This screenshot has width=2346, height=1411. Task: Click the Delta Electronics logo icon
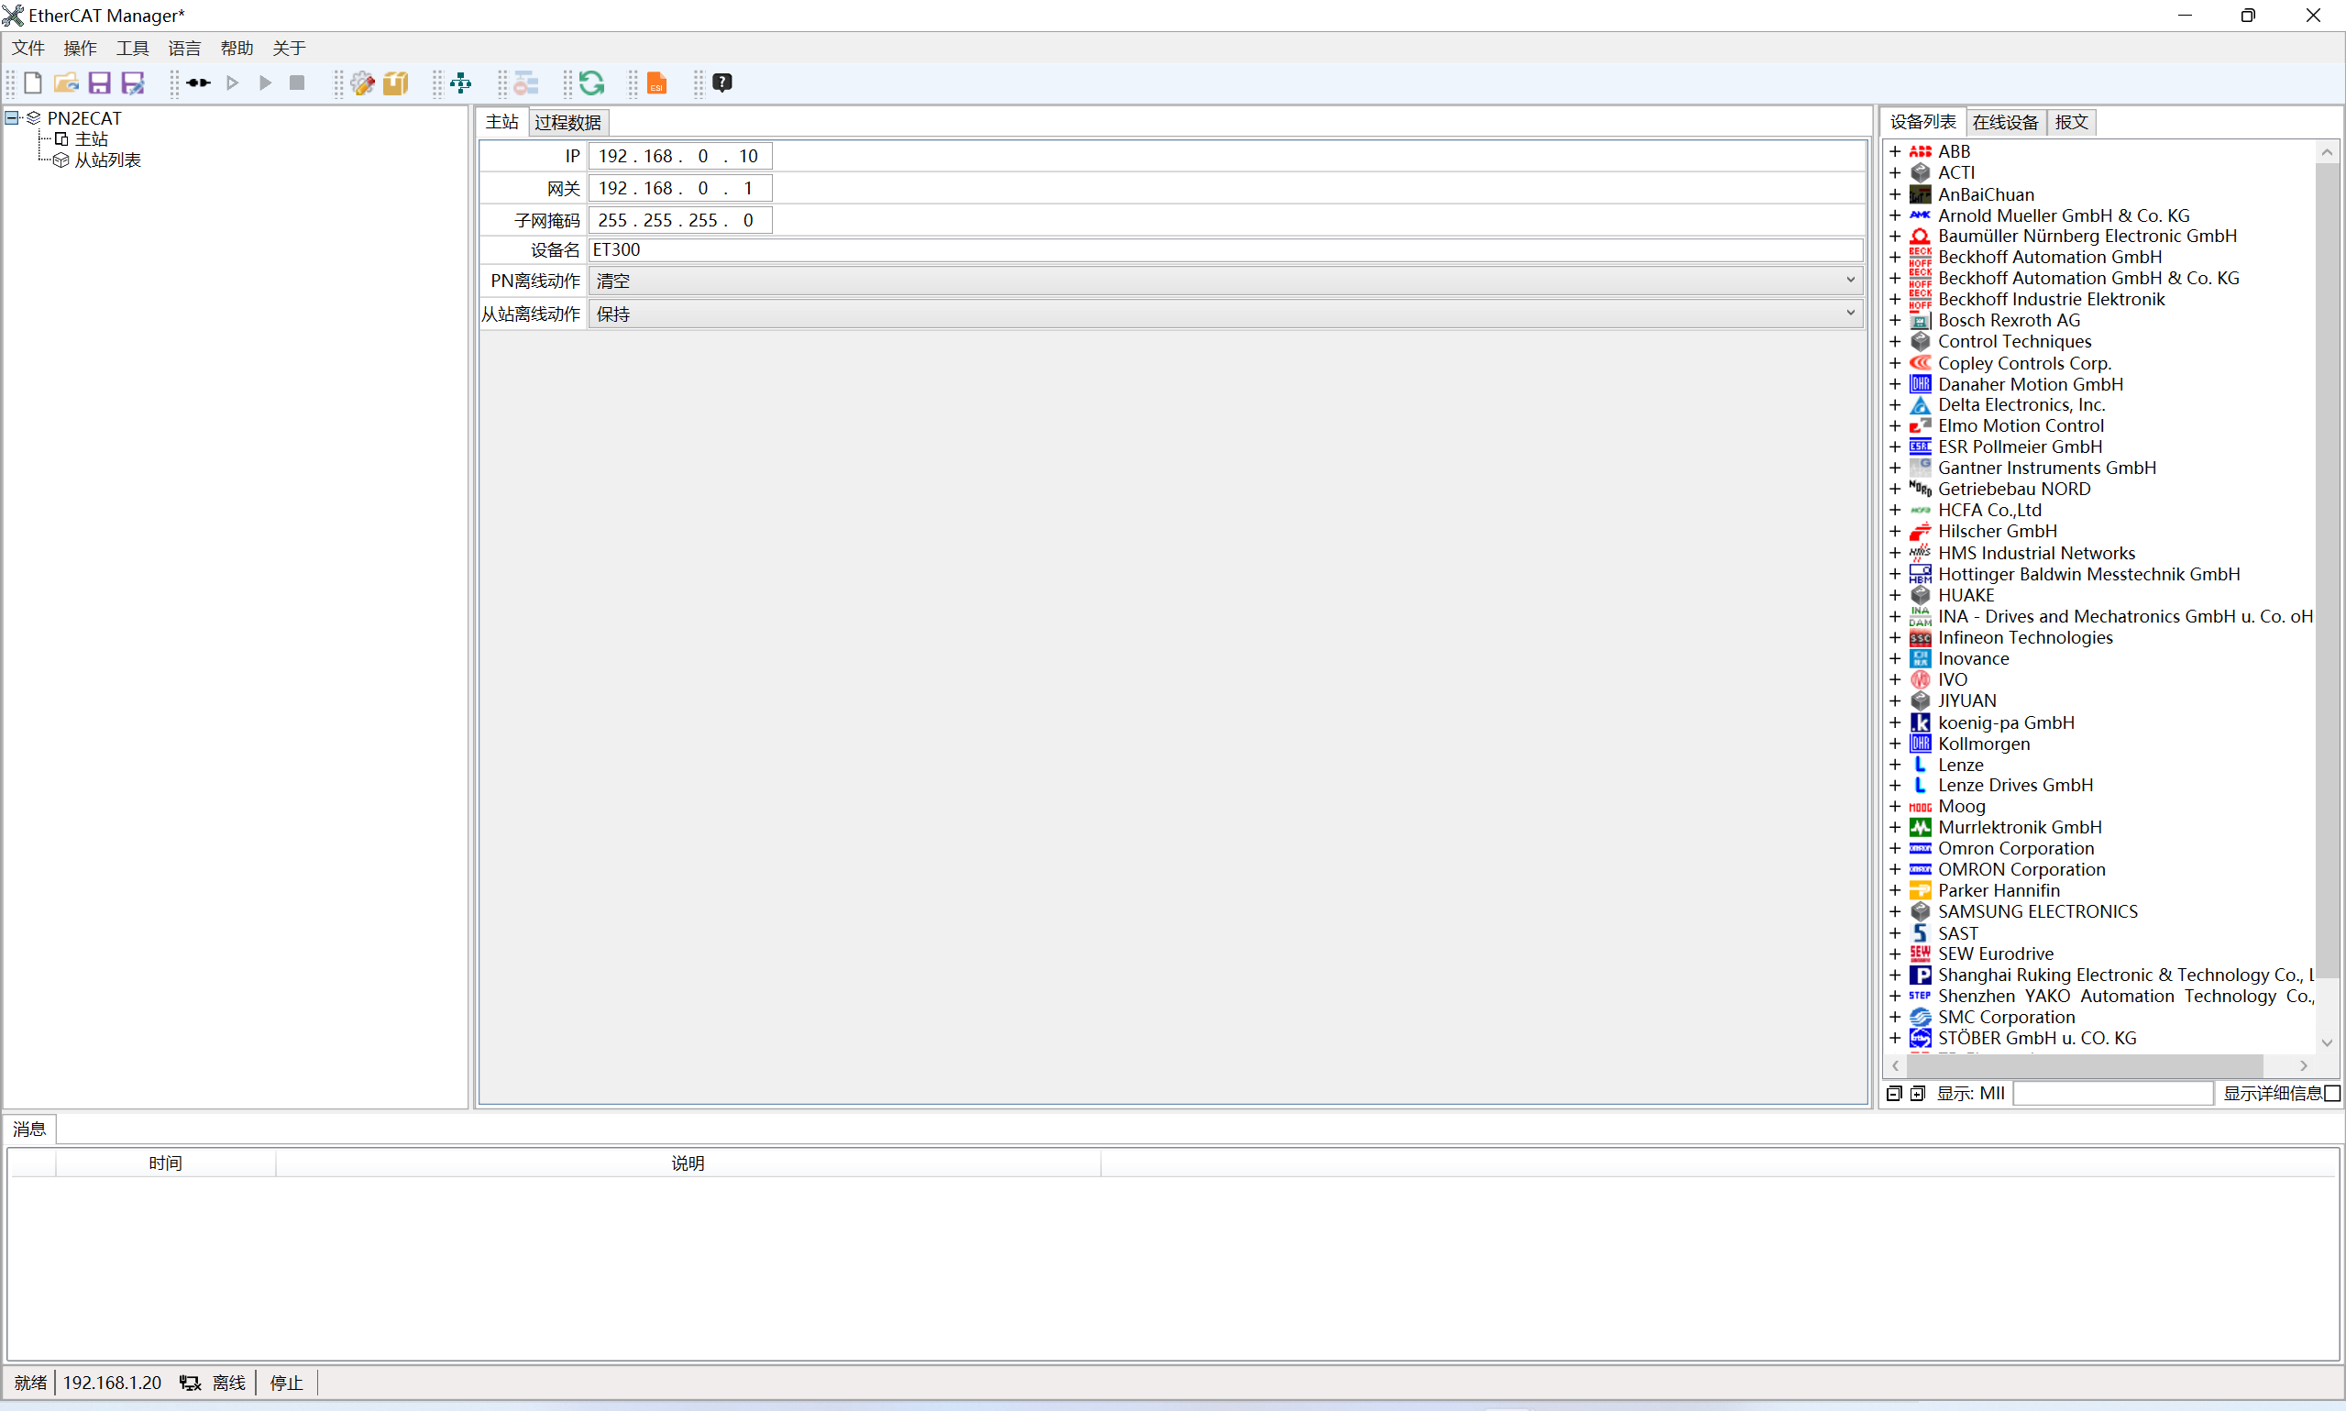[1920, 405]
